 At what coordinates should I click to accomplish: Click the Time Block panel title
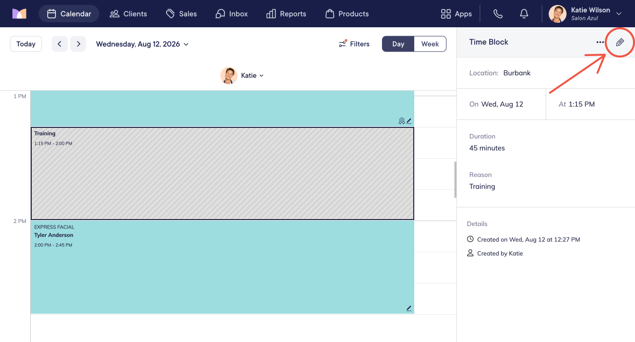[489, 42]
